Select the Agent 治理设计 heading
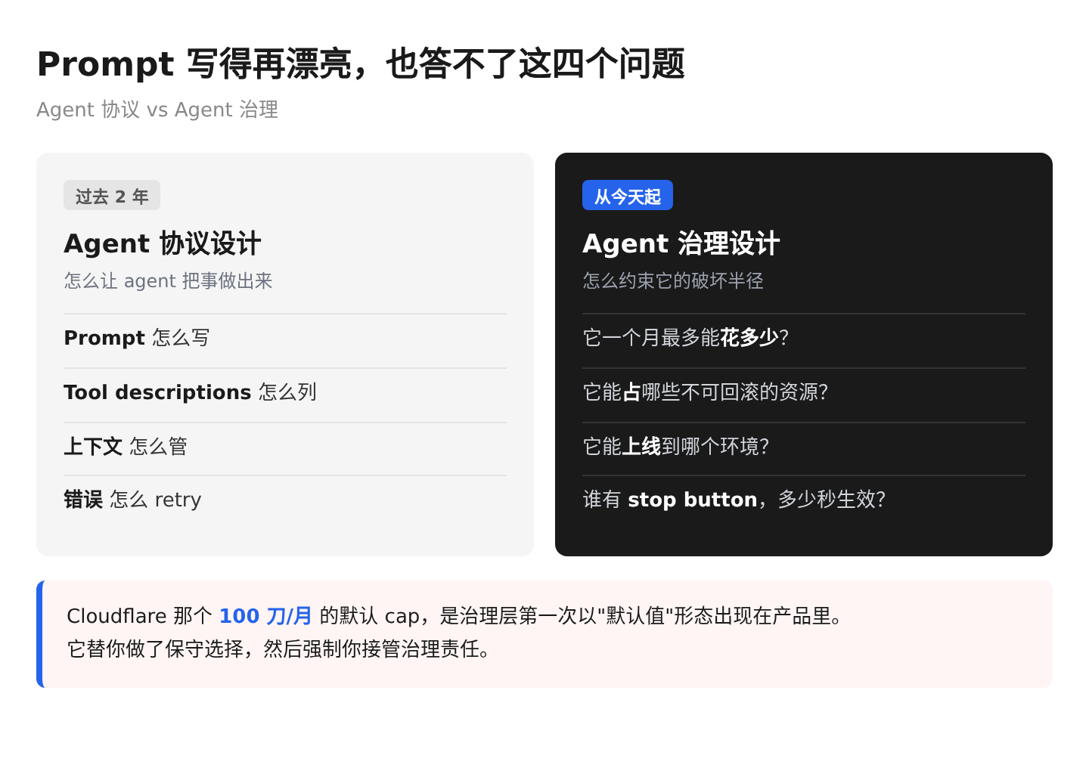 coord(681,243)
